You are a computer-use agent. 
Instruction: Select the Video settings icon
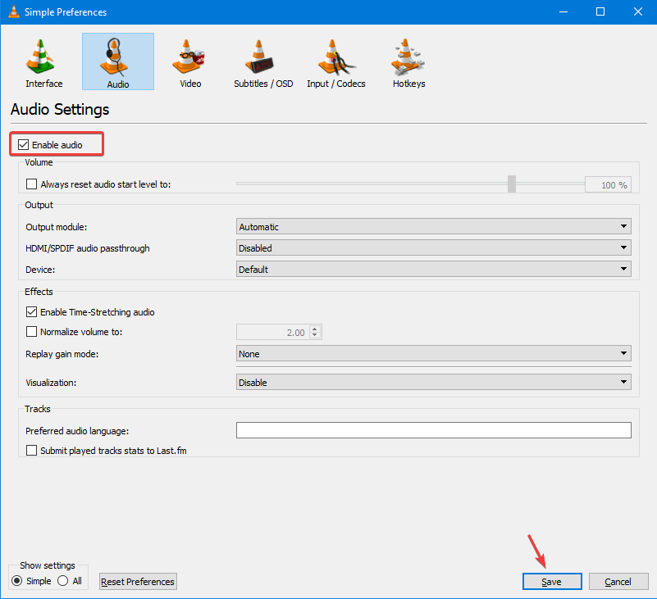point(189,61)
